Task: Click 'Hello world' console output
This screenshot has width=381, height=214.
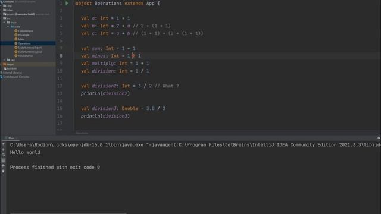Action: 25,152
